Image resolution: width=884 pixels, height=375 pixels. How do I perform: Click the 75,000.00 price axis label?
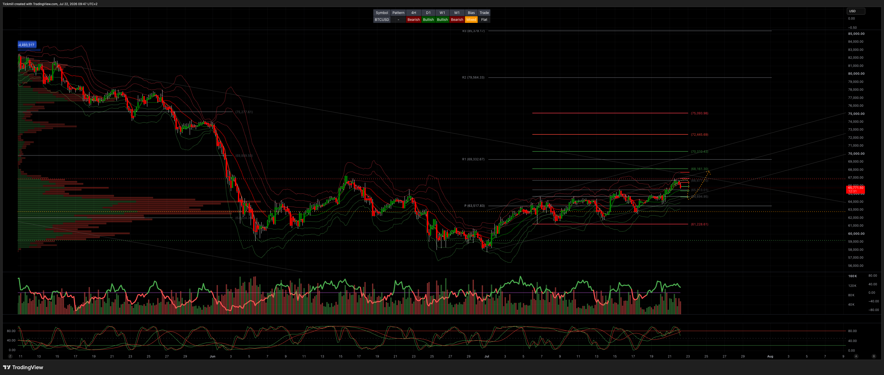[856, 114]
